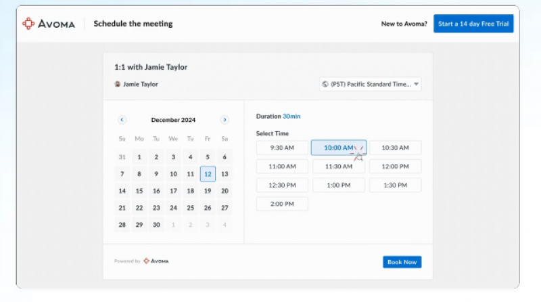
Task: Click the globe icon in timezone selector
Action: tap(326, 85)
